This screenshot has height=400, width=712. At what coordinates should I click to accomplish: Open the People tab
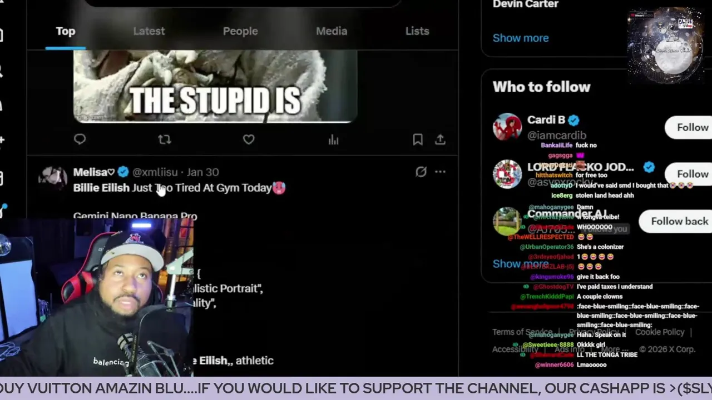[x=240, y=31]
